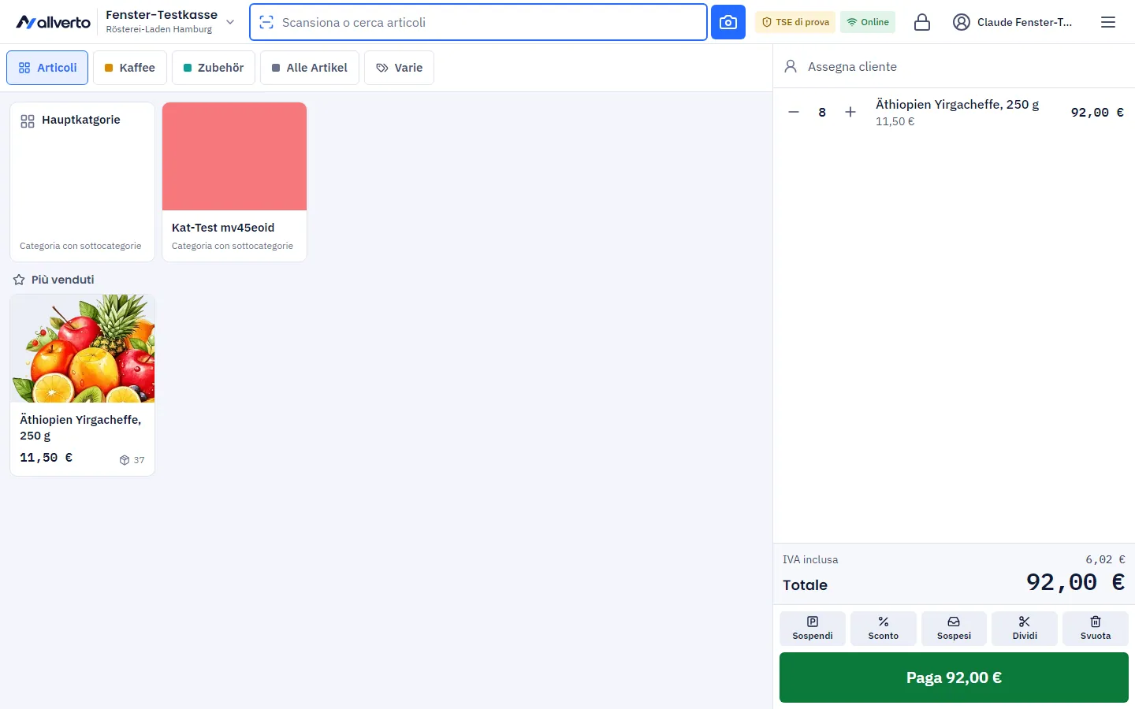
Task: Open the red Kat-Test mv45eoid category
Action: click(x=234, y=182)
